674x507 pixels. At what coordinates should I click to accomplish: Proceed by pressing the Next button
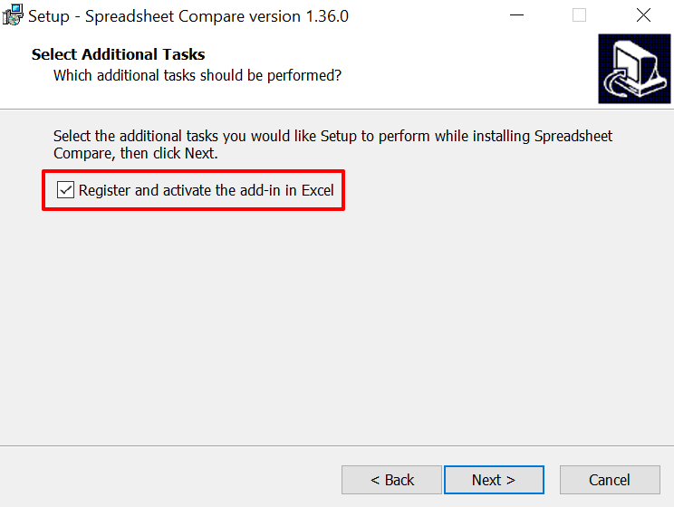pyautogui.click(x=493, y=480)
